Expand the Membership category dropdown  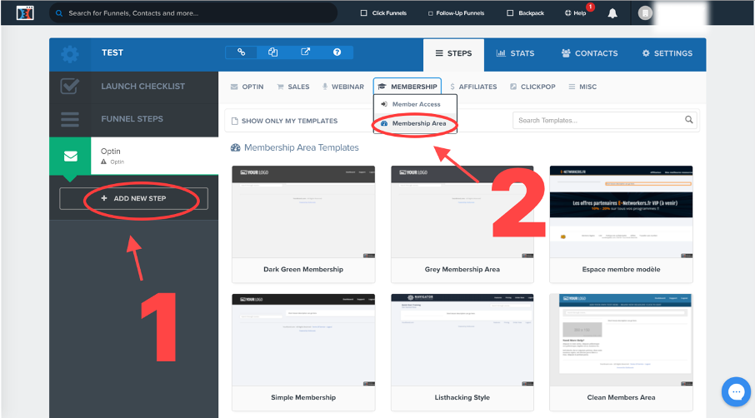[407, 87]
